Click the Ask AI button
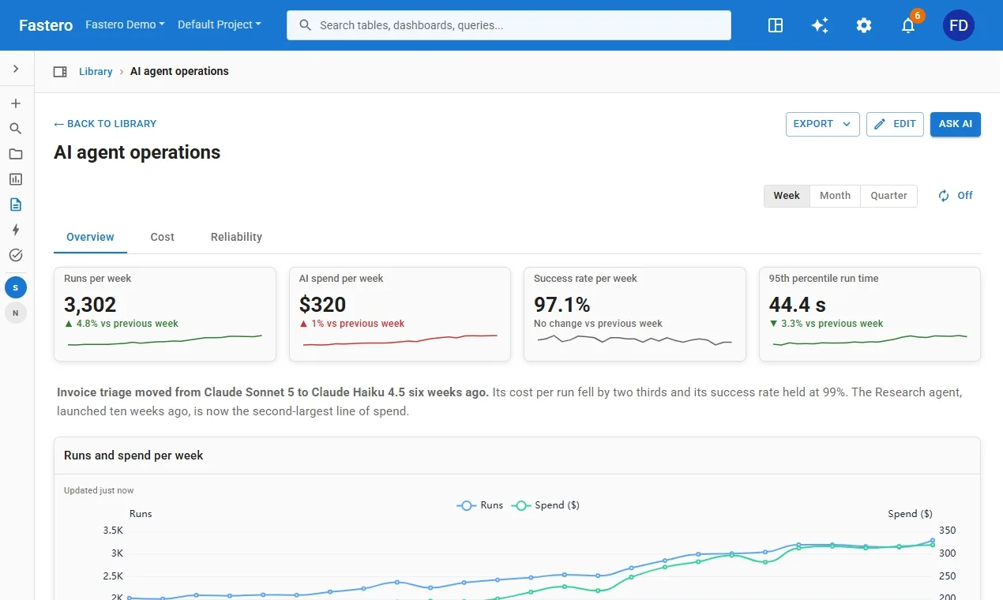This screenshot has width=1003, height=600. coord(956,124)
